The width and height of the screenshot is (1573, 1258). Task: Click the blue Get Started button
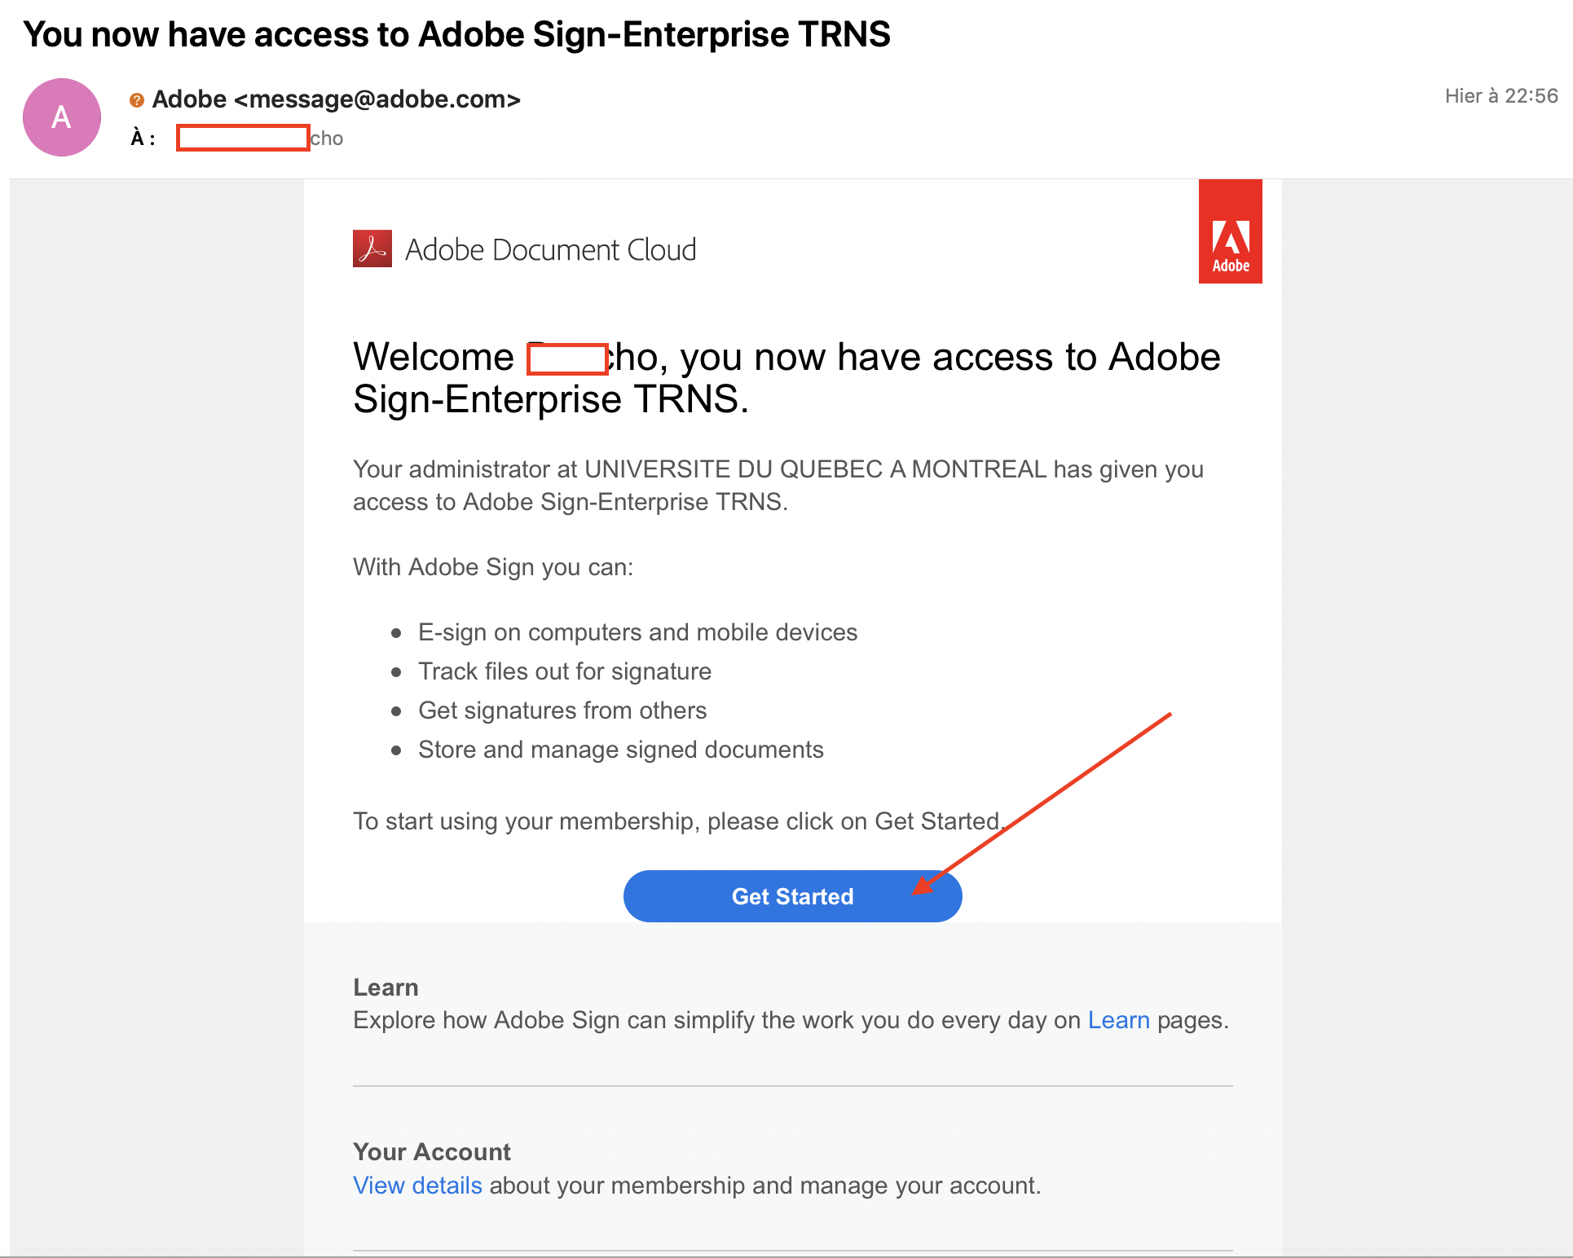tap(792, 896)
